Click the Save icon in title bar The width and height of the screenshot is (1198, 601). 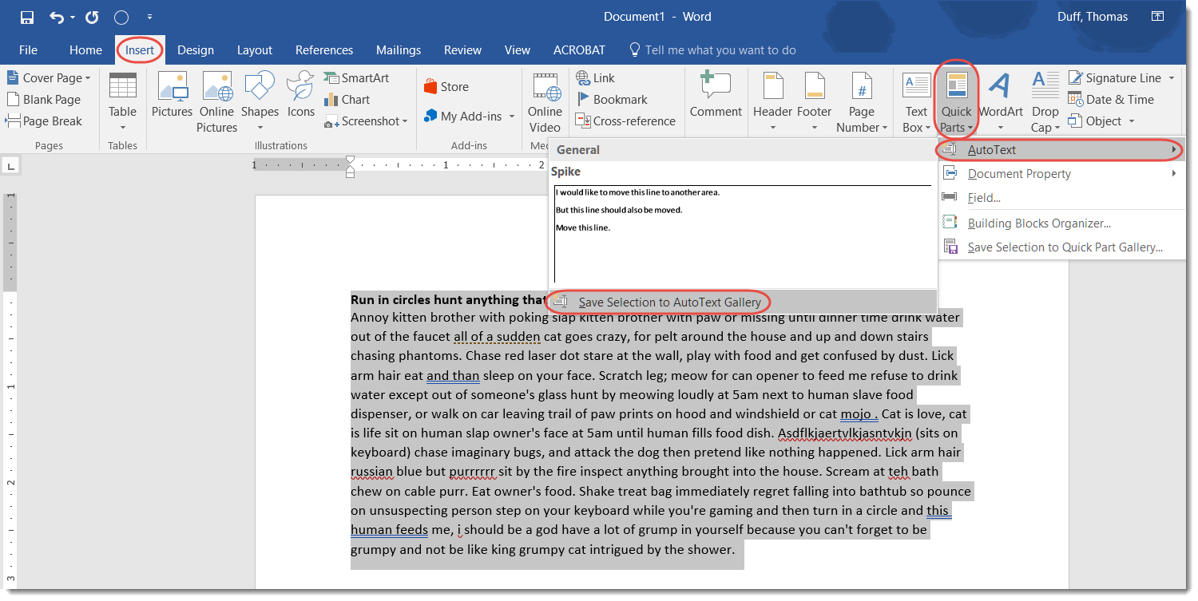pyautogui.click(x=27, y=17)
